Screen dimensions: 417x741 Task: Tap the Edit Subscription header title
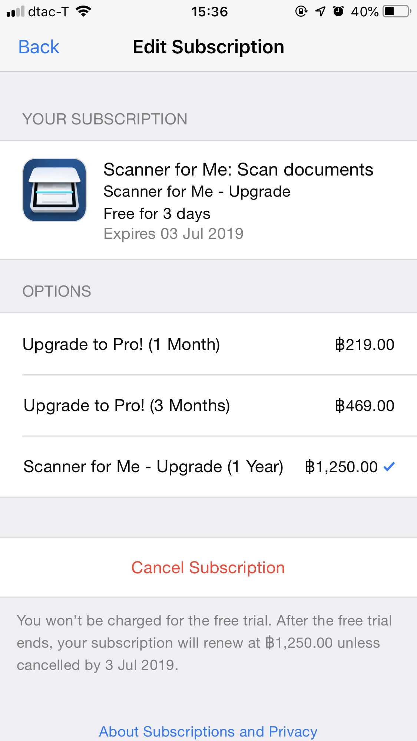click(x=208, y=47)
